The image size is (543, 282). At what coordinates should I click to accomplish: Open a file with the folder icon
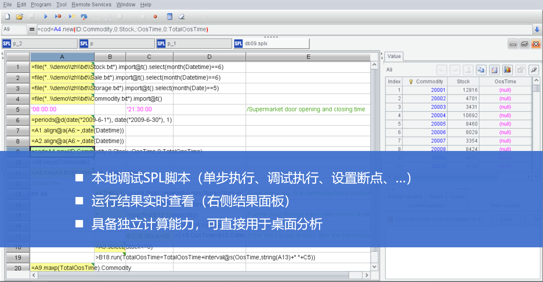pos(19,17)
